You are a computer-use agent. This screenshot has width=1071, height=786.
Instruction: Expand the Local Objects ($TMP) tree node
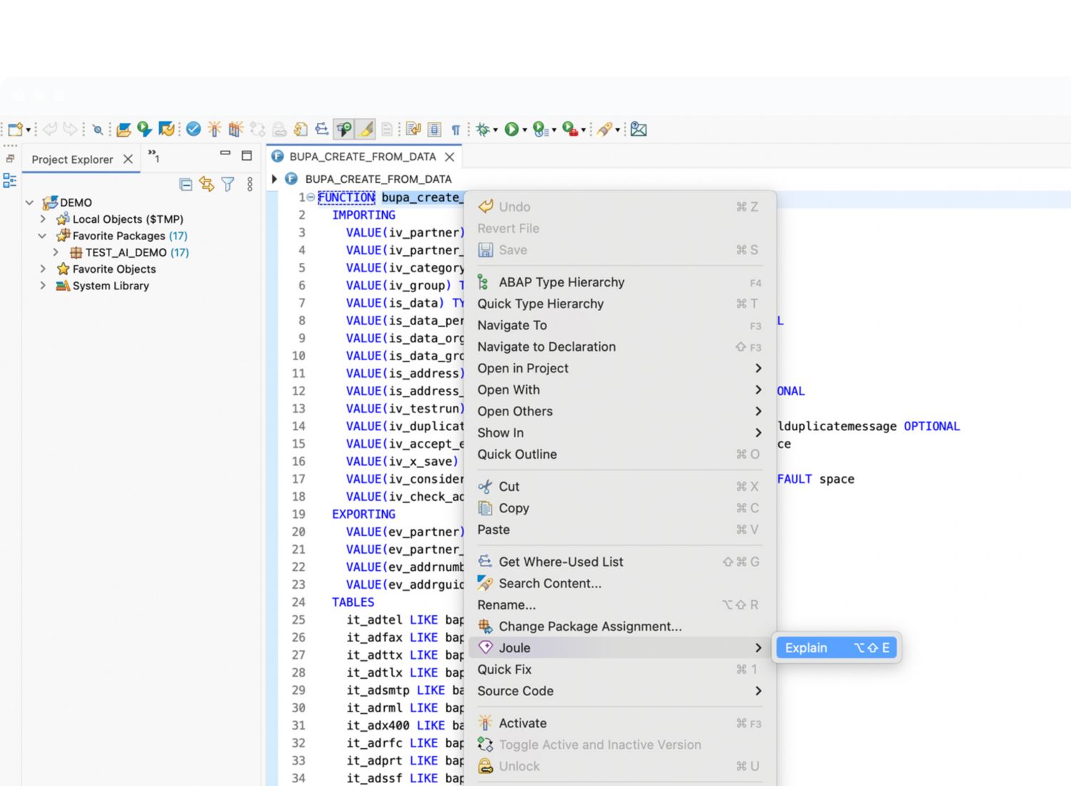coord(43,219)
